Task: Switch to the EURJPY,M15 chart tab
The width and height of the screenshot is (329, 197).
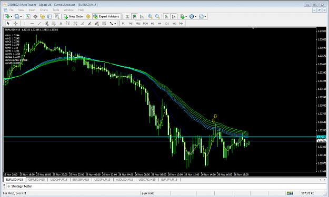Action: coord(169,180)
